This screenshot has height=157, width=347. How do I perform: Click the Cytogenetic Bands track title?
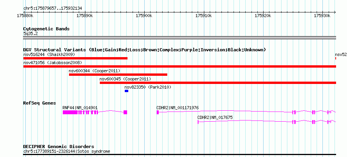pos(46,29)
